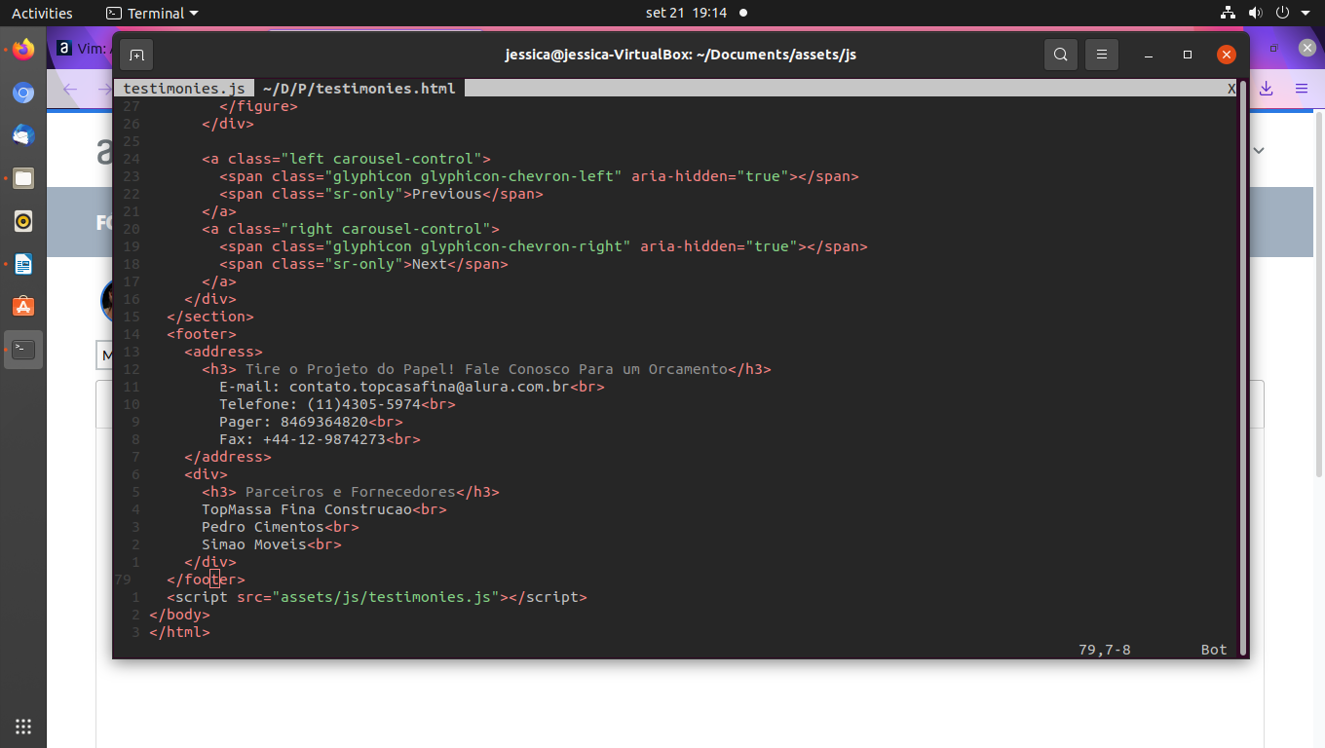The image size is (1325, 748).
Task: Show Applications grid in the dock
Action: [23, 727]
